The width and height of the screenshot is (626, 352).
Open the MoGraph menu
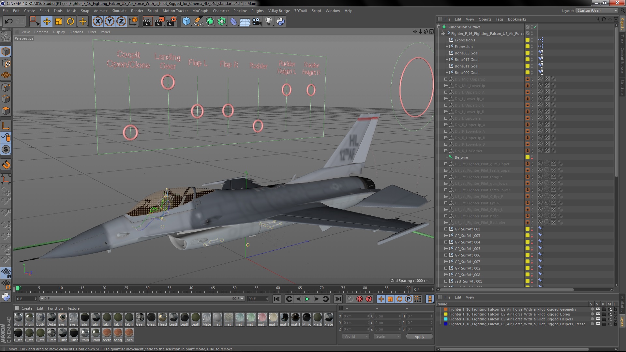(200, 11)
